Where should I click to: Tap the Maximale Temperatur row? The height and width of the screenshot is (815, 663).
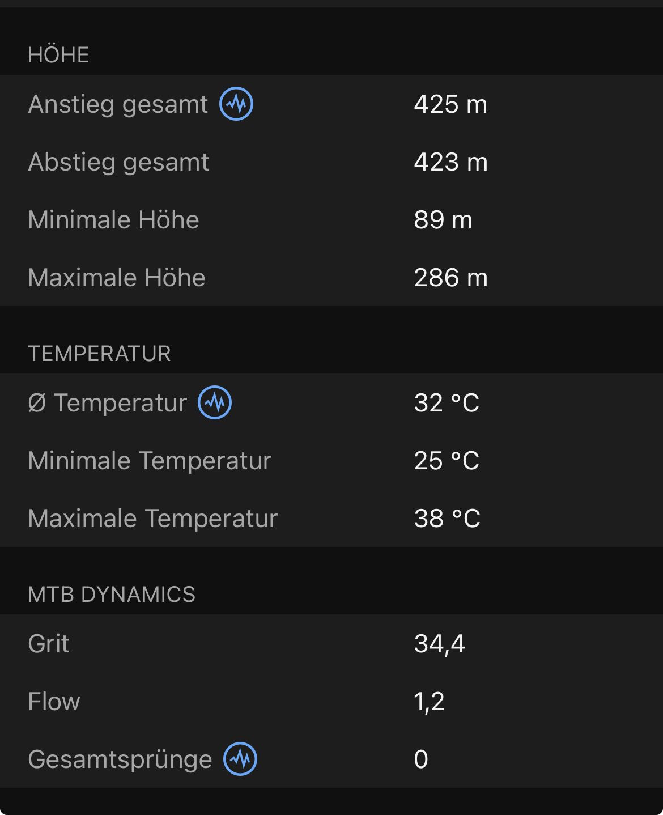click(331, 518)
